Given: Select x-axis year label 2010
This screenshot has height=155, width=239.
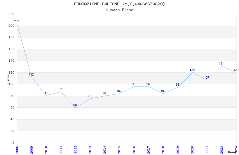Looking at the screenshot, I should point(46,150).
